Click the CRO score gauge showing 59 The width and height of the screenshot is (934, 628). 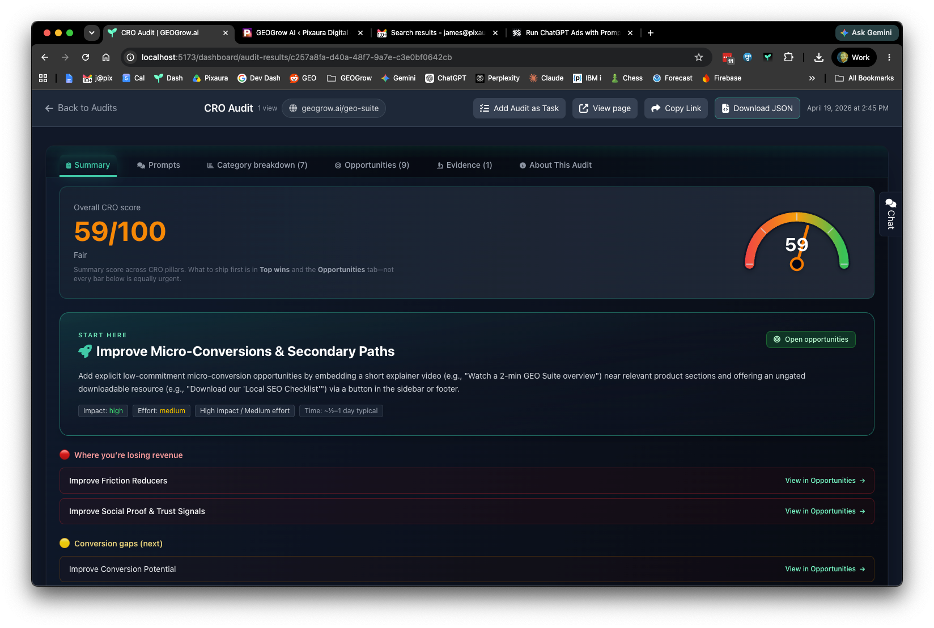point(796,241)
